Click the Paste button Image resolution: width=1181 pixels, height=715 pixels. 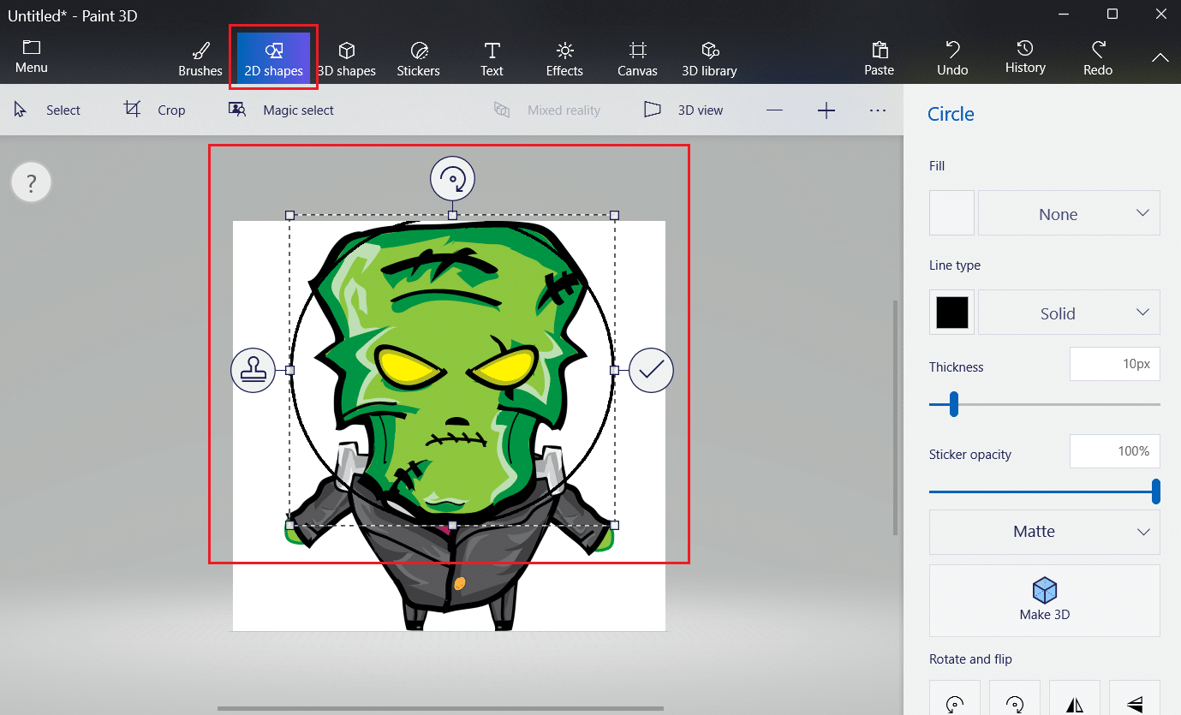879,58
